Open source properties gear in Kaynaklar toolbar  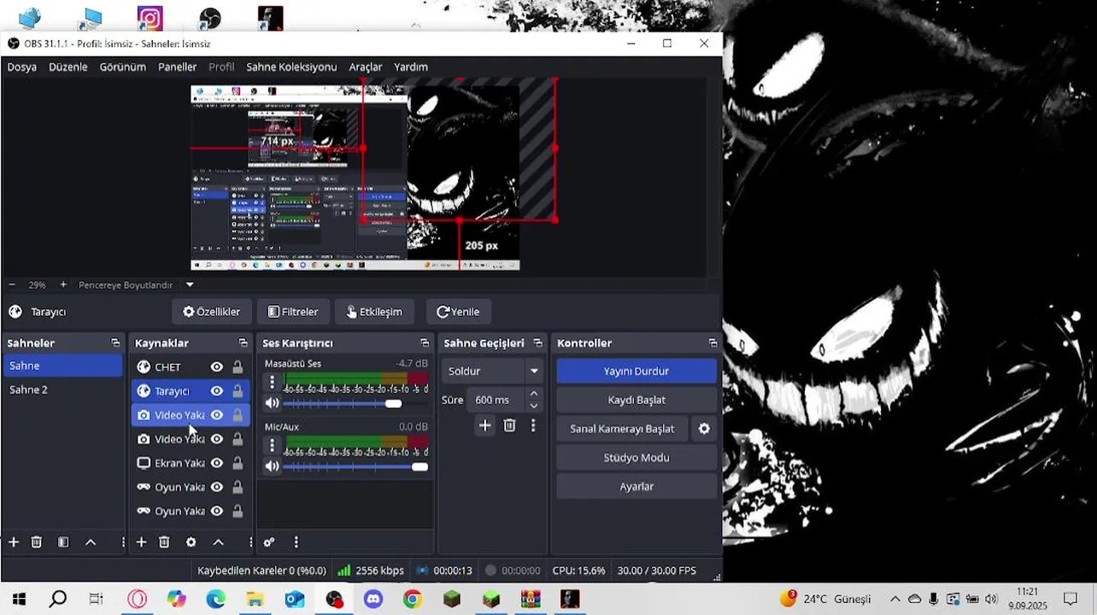click(x=191, y=542)
